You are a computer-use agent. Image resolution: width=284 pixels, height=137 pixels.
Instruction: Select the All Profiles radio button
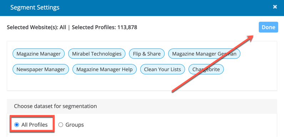(x=17, y=125)
